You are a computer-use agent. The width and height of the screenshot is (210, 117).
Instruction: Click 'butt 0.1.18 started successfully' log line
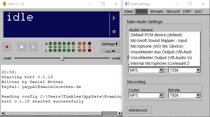[x=43, y=101]
